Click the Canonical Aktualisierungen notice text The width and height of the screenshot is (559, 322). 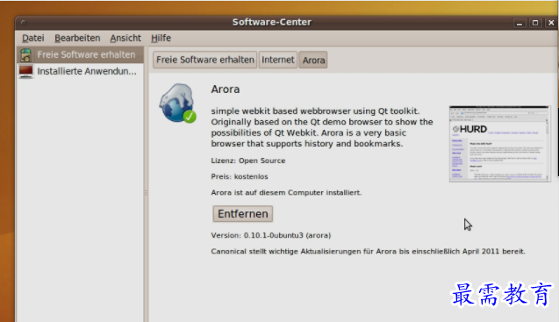click(368, 252)
